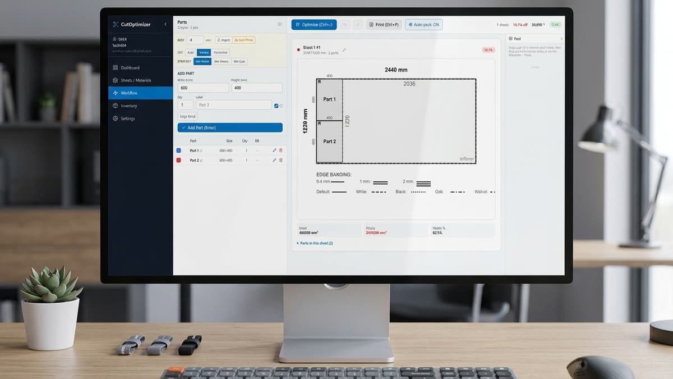Collapse the sidebar with the chevron
Viewport: 673px width, 379px height.
[x=165, y=25]
